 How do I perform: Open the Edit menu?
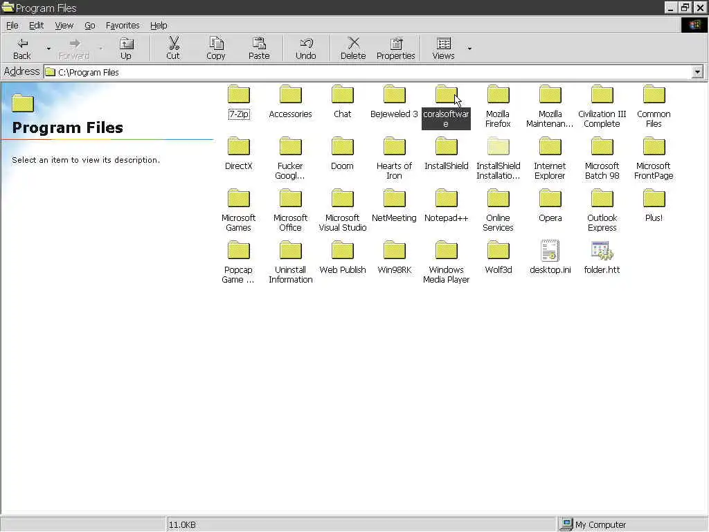(x=36, y=26)
